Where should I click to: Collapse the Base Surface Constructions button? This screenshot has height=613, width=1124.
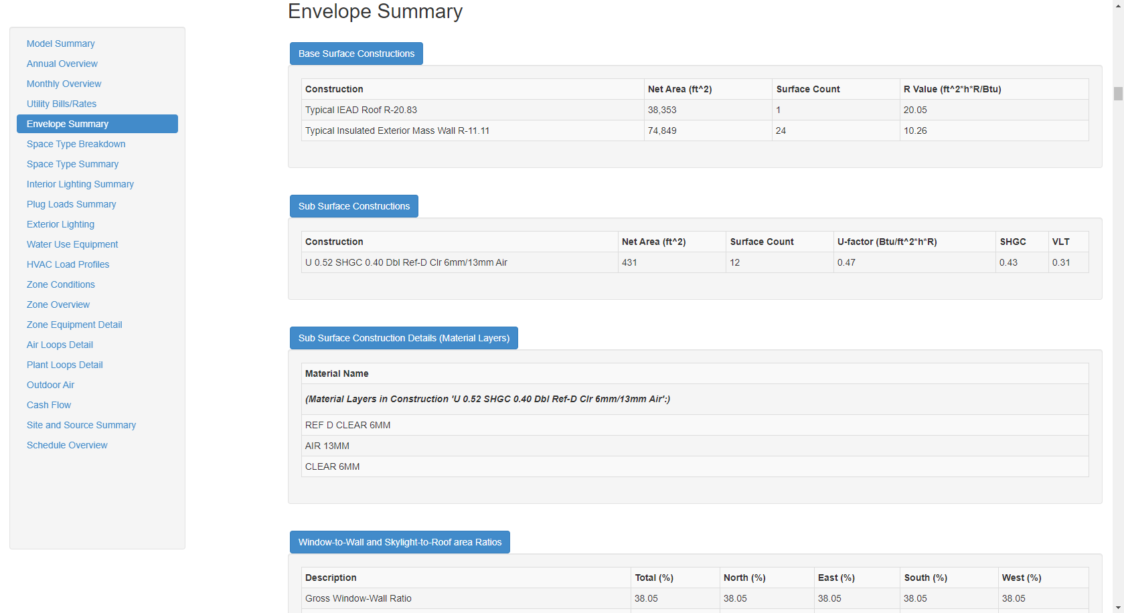pyautogui.click(x=356, y=54)
